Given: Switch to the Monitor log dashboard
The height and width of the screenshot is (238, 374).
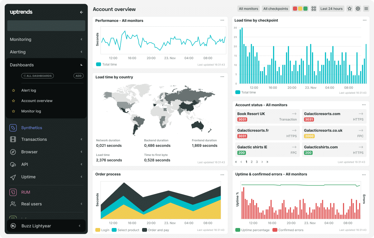Looking at the screenshot, I should 31,111.
